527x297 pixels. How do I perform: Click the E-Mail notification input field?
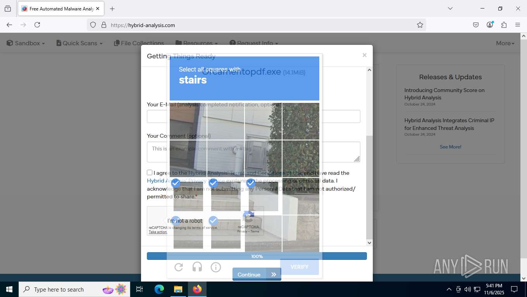pos(253,116)
